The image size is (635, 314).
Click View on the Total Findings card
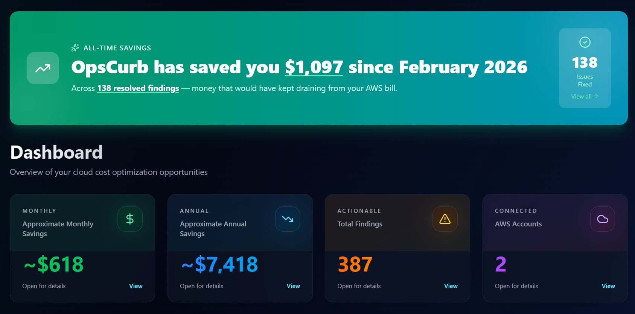pos(450,286)
